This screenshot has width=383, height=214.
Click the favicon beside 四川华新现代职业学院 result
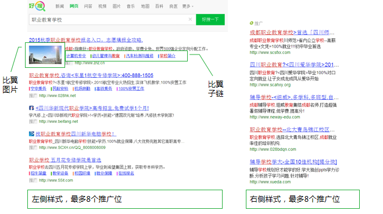coord(31,108)
